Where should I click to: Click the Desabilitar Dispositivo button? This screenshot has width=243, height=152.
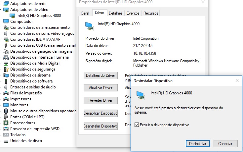101,113
